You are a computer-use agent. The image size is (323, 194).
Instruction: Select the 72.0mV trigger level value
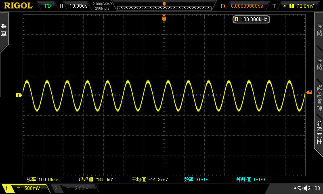coord(305,6)
